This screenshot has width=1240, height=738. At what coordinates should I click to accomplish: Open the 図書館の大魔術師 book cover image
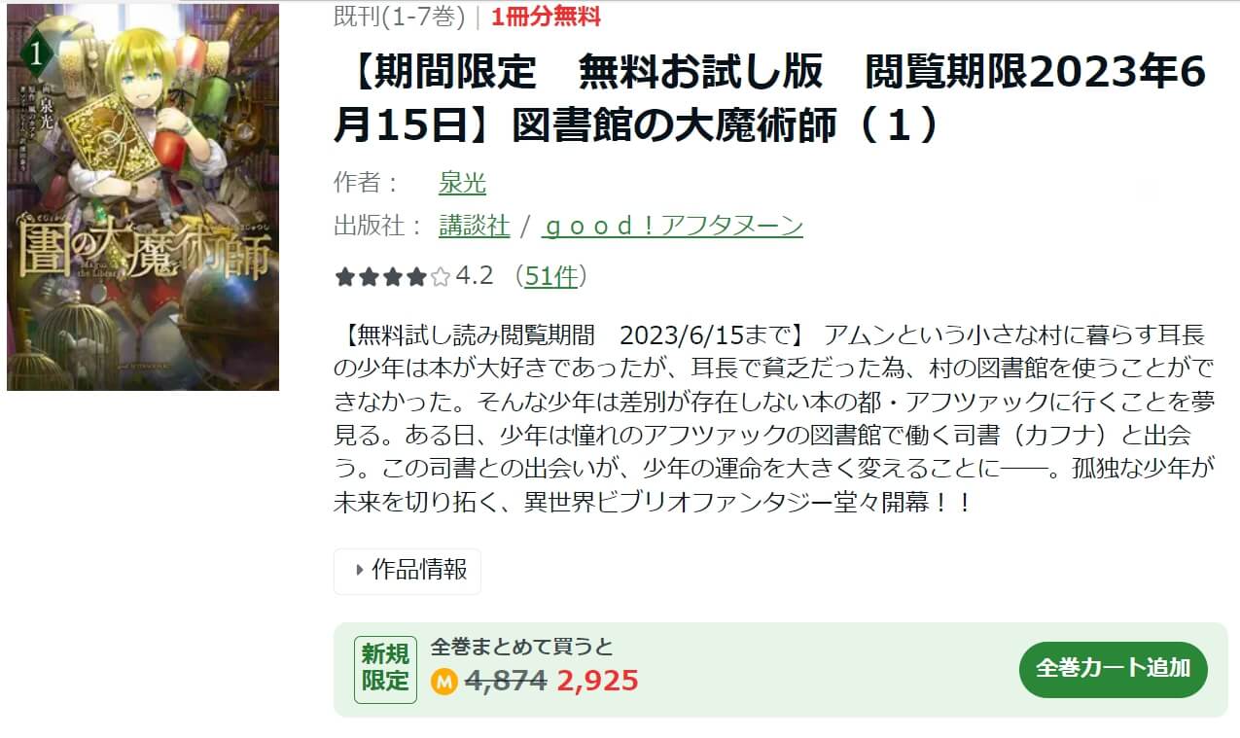pos(143,197)
